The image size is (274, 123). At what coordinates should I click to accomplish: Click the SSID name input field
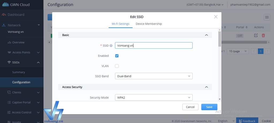coord(154,46)
